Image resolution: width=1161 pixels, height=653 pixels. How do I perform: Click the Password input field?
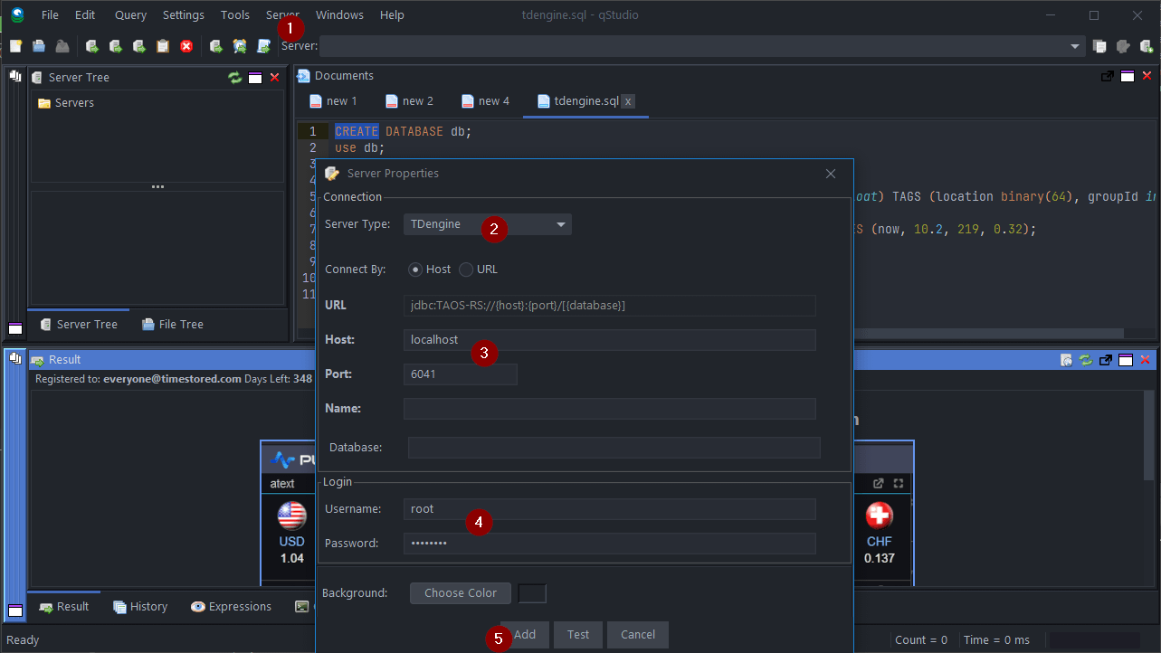click(610, 544)
